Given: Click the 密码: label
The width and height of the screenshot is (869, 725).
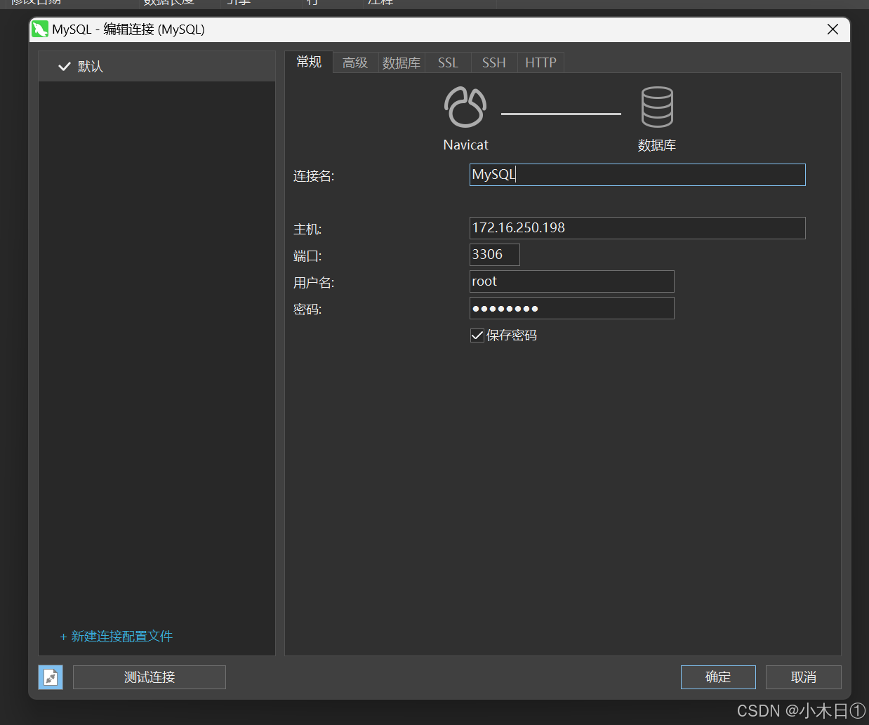Looking at the screenshot, I should pyautogui.click(x=307, y=310).
